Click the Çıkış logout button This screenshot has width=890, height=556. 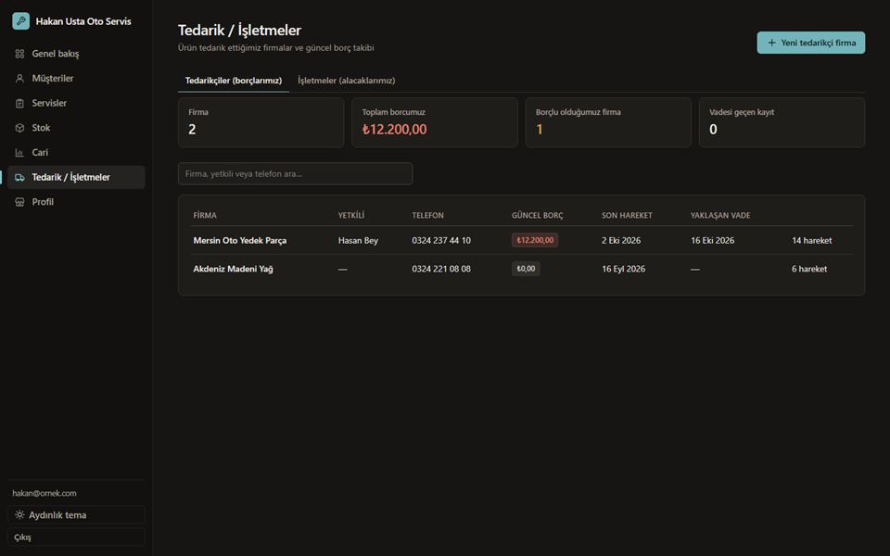(76, 537)
